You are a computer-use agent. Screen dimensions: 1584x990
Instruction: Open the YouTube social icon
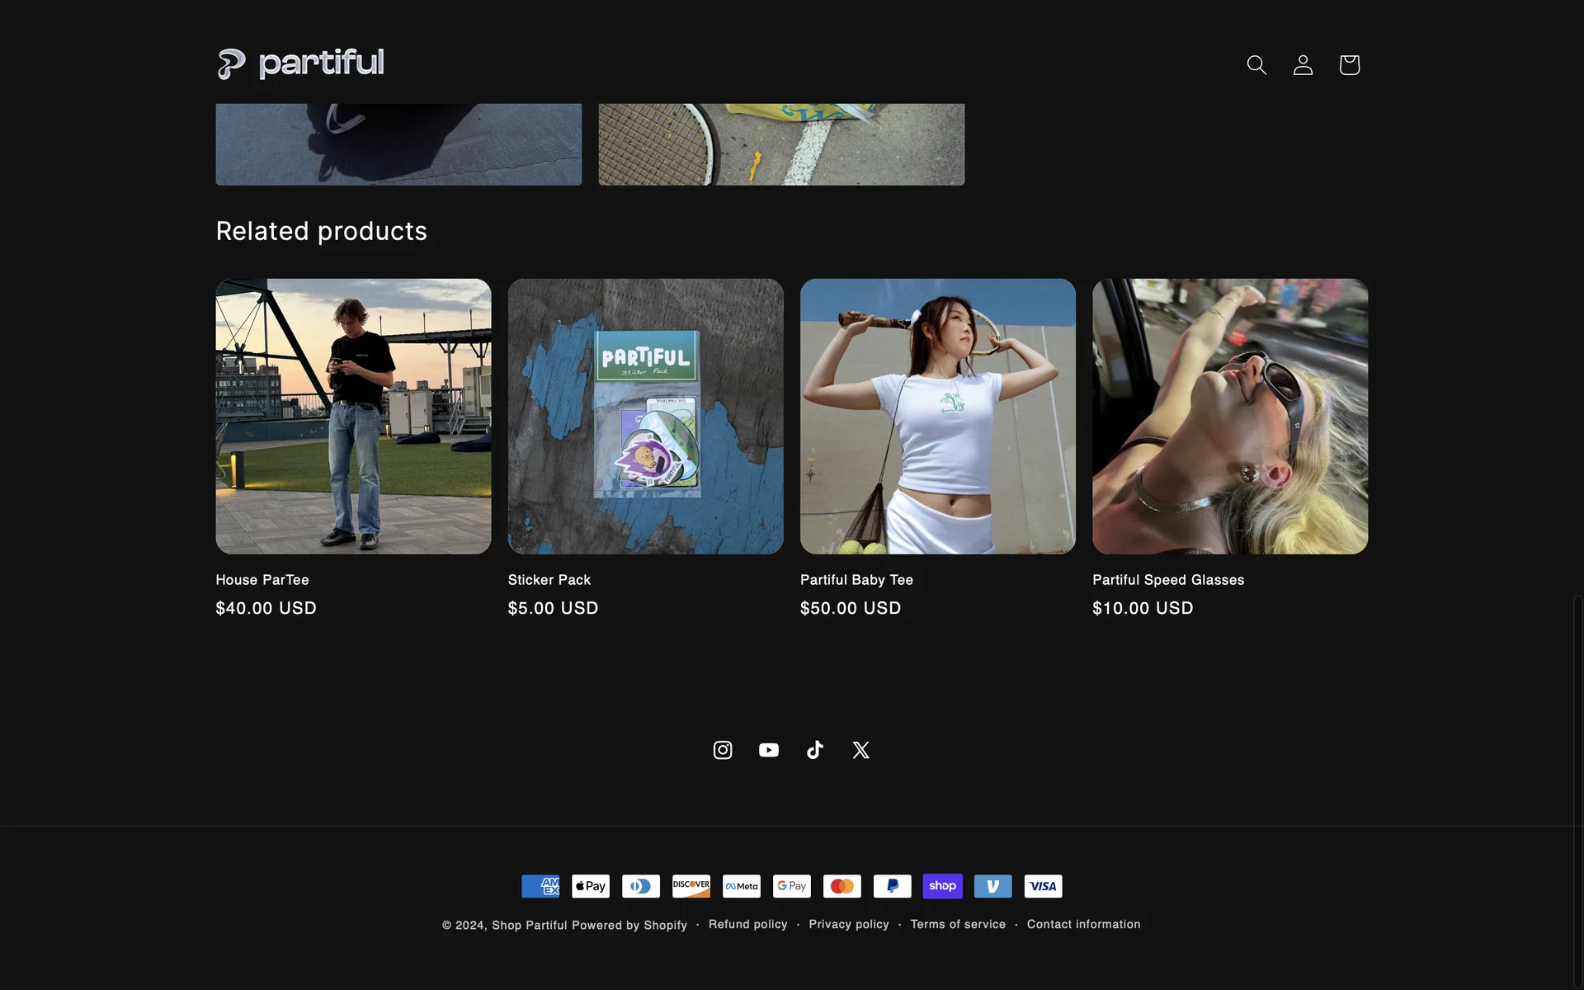click(769, 750)
